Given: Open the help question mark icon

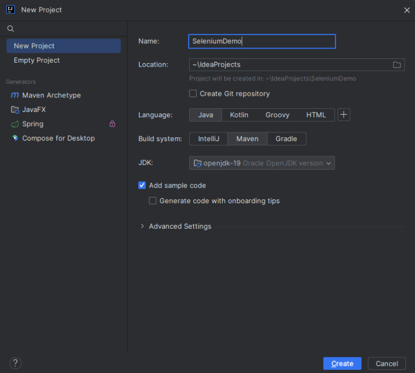Looking at the screenshot, I should (15, 363).
